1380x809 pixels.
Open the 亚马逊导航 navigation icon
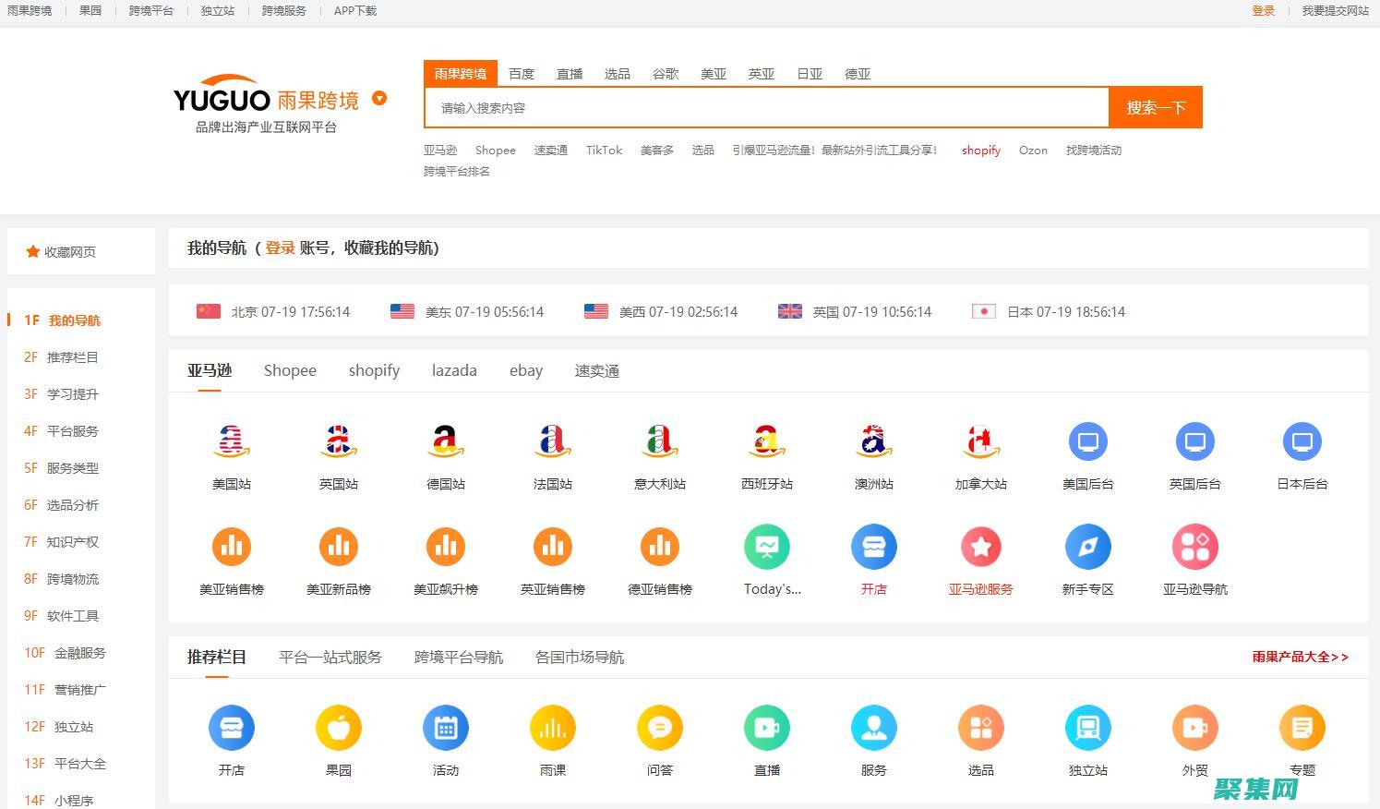pyautogui.click(x=1194, y=546)
